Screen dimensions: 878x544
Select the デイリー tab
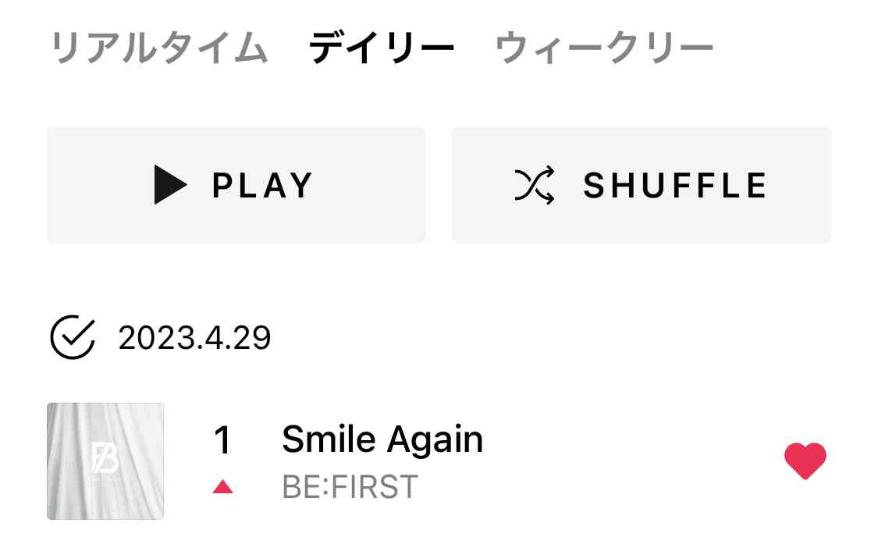coord(382,49)
